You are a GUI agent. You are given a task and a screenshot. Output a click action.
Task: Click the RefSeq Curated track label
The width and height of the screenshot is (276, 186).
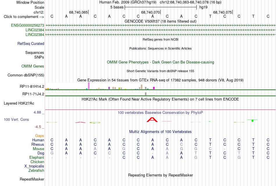[31, 43]
